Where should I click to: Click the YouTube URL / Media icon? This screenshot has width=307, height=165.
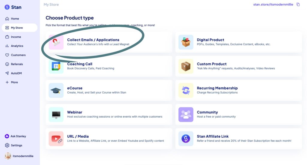[x=56, y=139]
